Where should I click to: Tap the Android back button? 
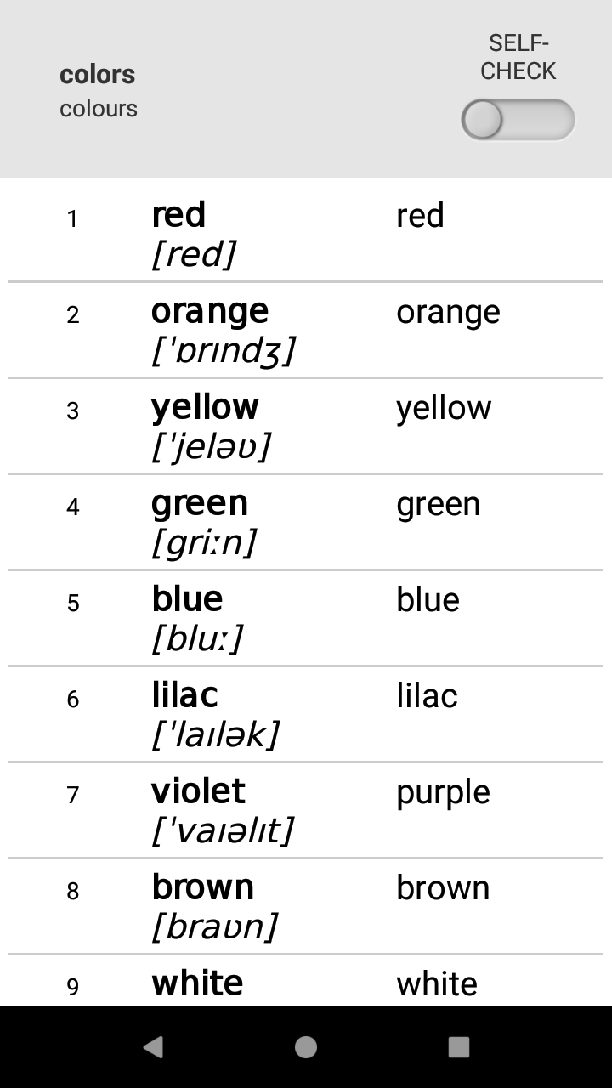[x=153, y=1046]
